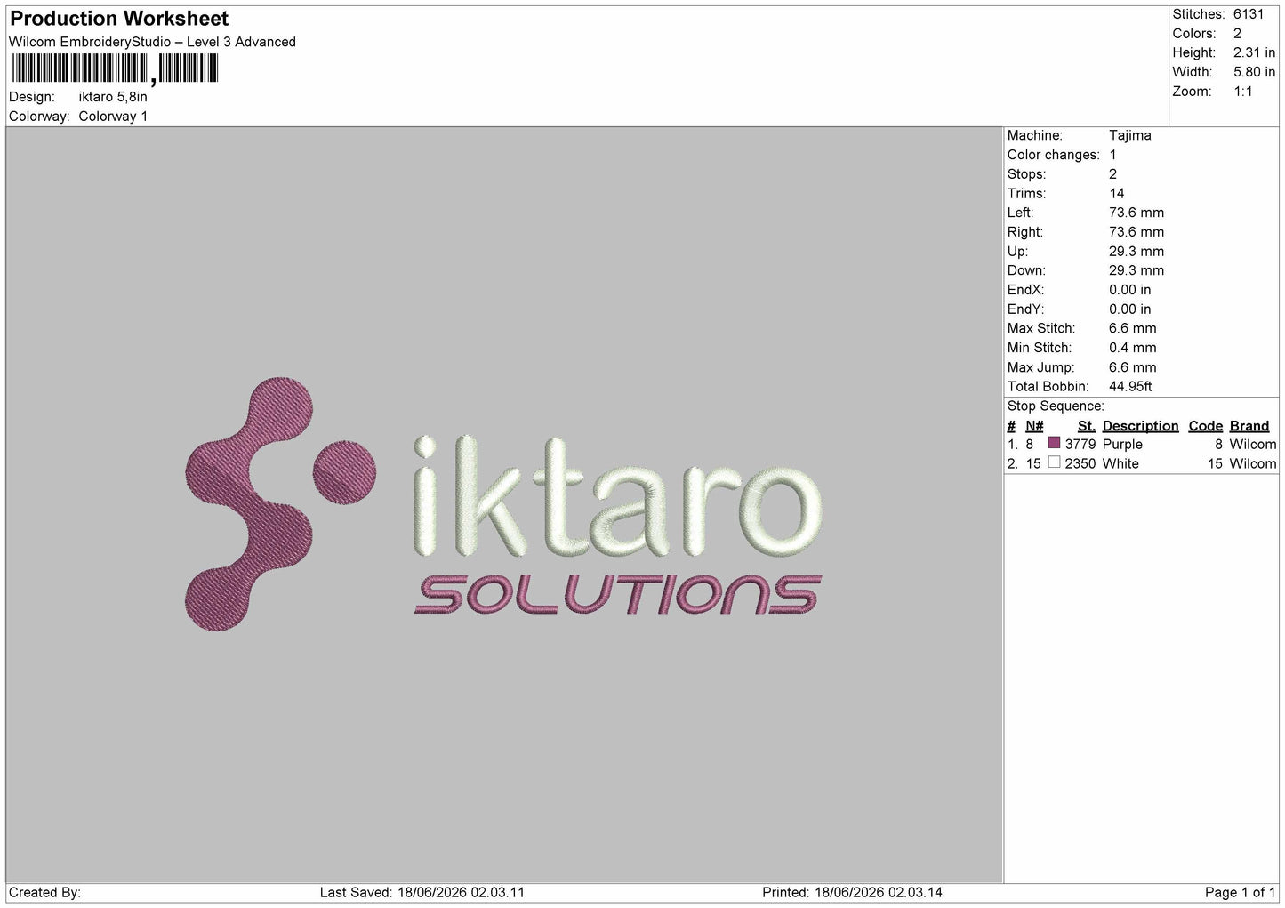Viewport: 1285px width, 908px height.
Task: Click the Wilcom brand in the Purple row
Action: 1253,444
